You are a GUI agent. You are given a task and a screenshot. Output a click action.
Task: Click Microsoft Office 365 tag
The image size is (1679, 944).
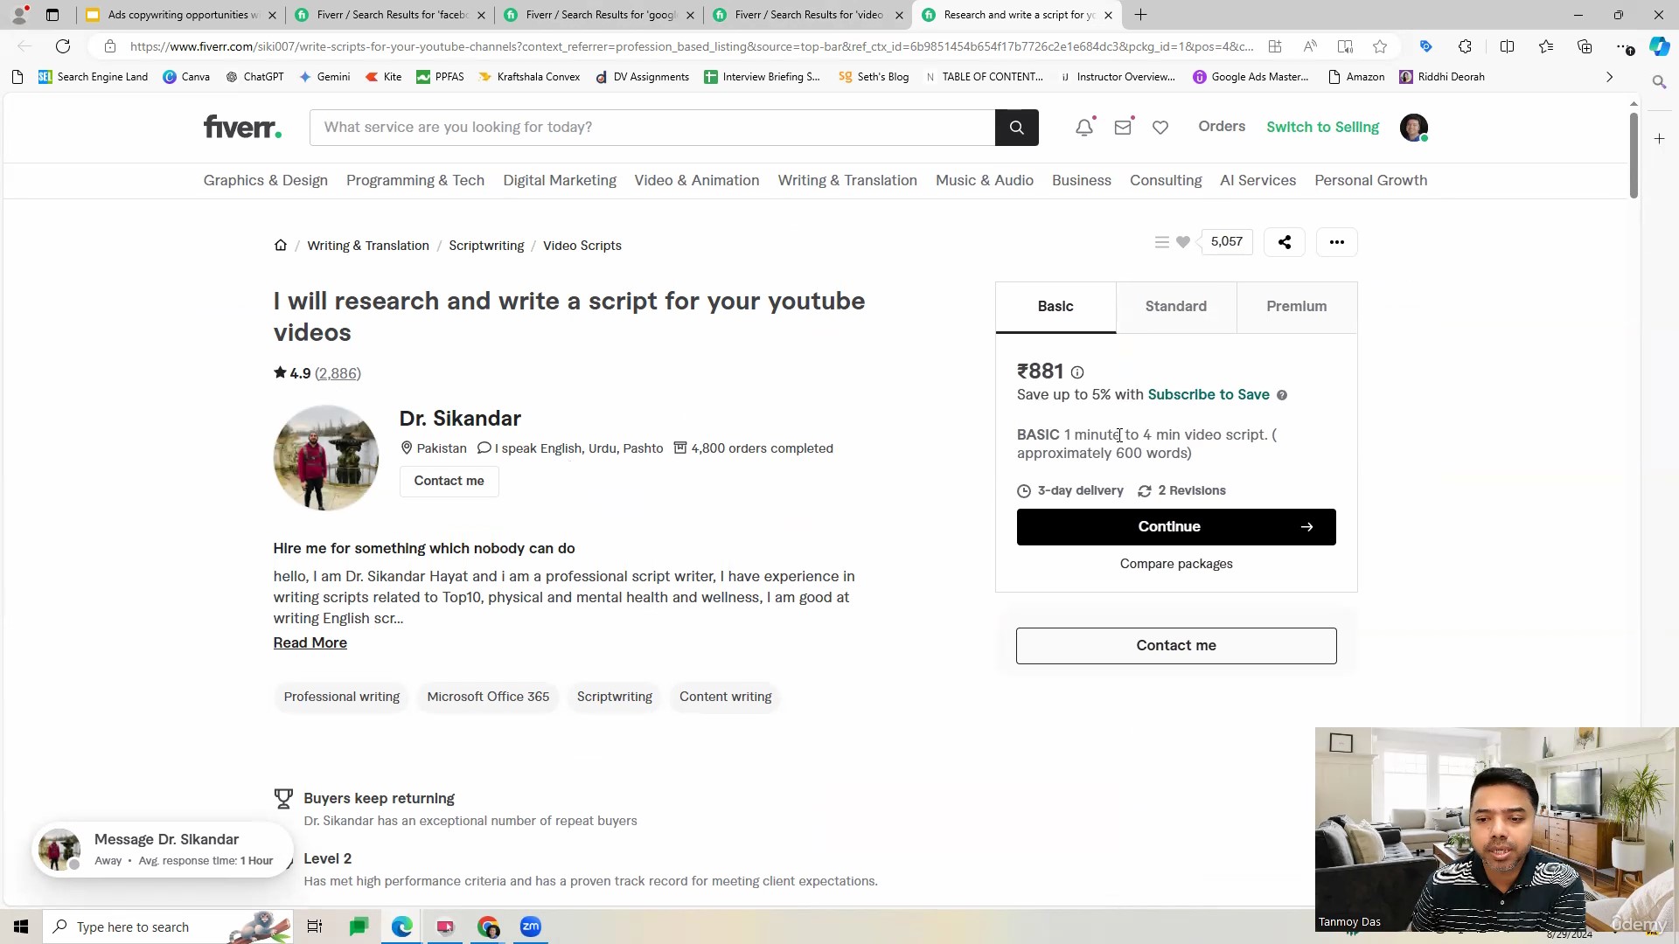[x=488, y=698]
